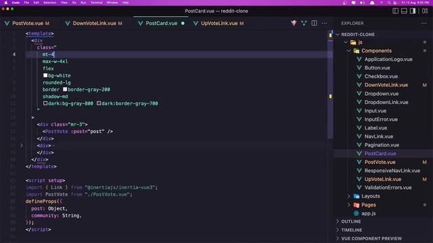
Task: Expand the Layouts folder
Action: [371, 196]
